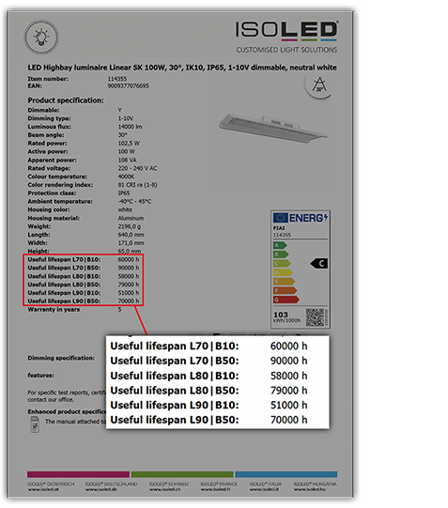Viewport: 448px width, 508px height.
Task: Click the 81 CRI ra (1-8) value
Action: tap(138, 185)
